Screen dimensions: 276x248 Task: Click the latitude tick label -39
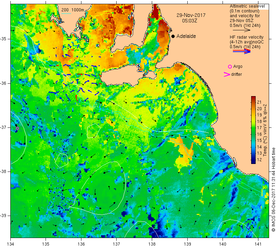click(3, 216)
